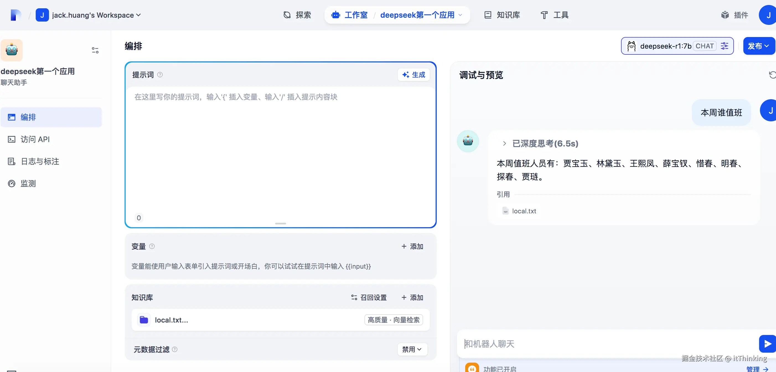Screen dimensions: 776x372
Task: Click the app settings sliders icon in sidebar
Action: 95,50
